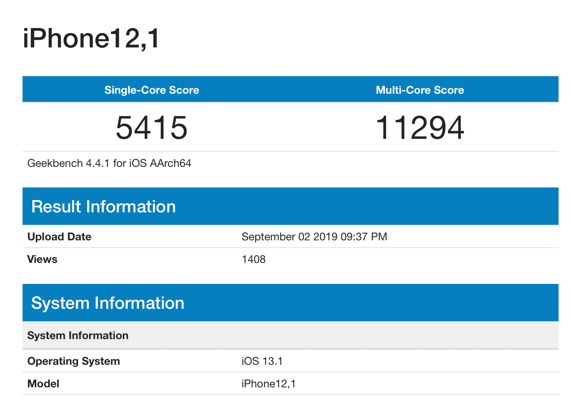This screenshot has height=399, width=578.
Task: Select the Multi-Core Score header
Action: coord(420,90)
